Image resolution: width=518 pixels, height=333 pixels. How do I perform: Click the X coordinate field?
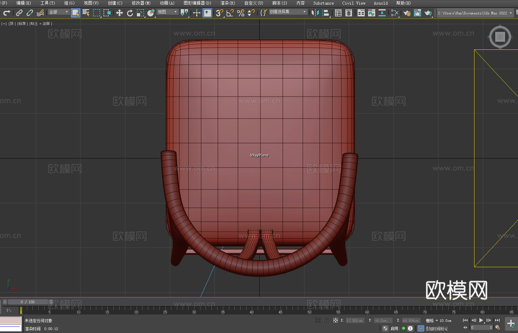355,321
